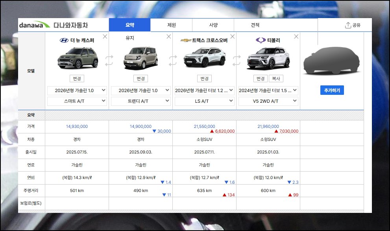Click the 다나와자동차 site title
The height and width of the screenshot is (231, 390).
click(70, 25)
